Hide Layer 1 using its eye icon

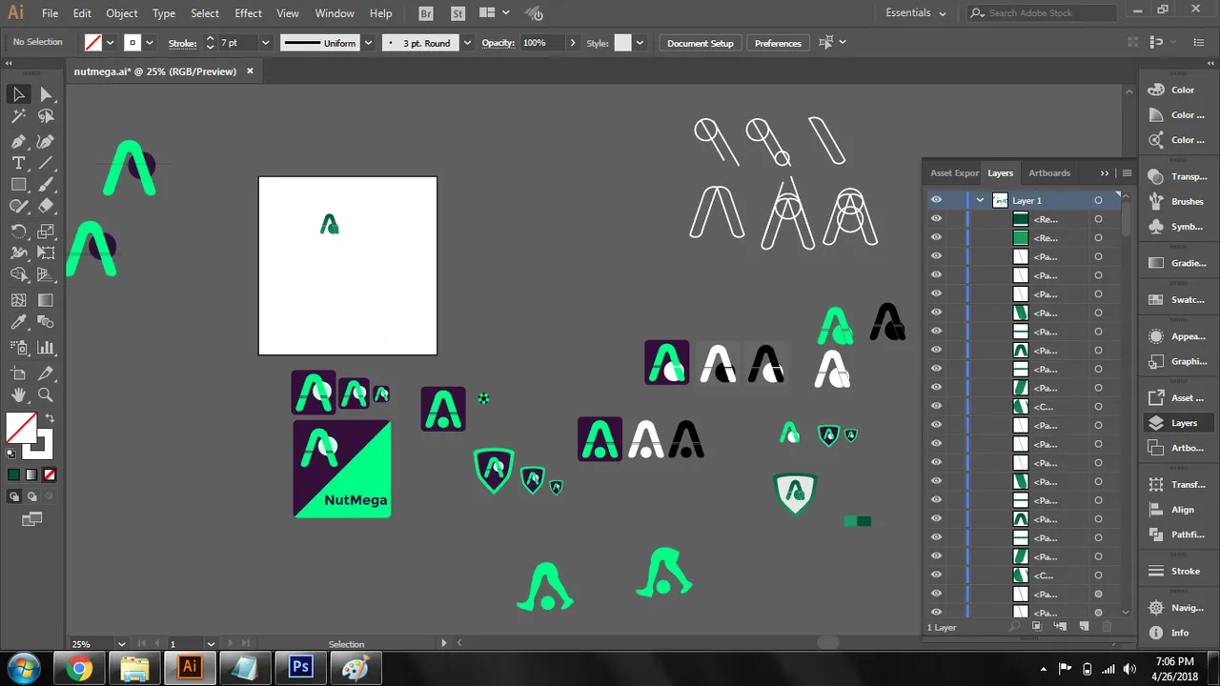point(936,200)
